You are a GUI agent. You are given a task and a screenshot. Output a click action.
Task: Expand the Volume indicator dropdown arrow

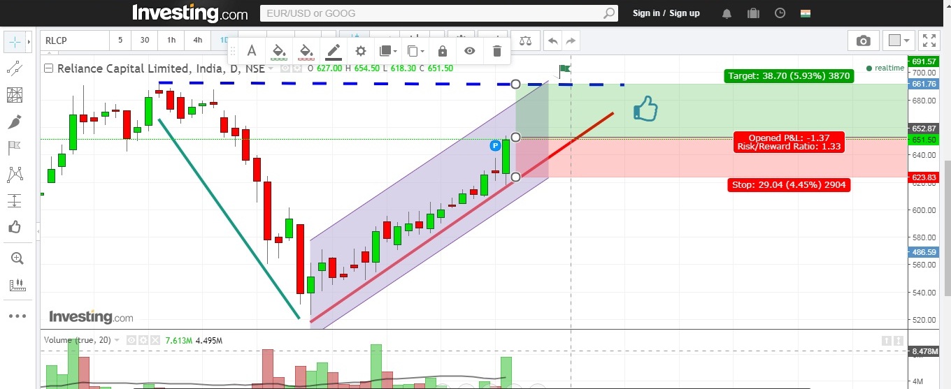[117, 340]
